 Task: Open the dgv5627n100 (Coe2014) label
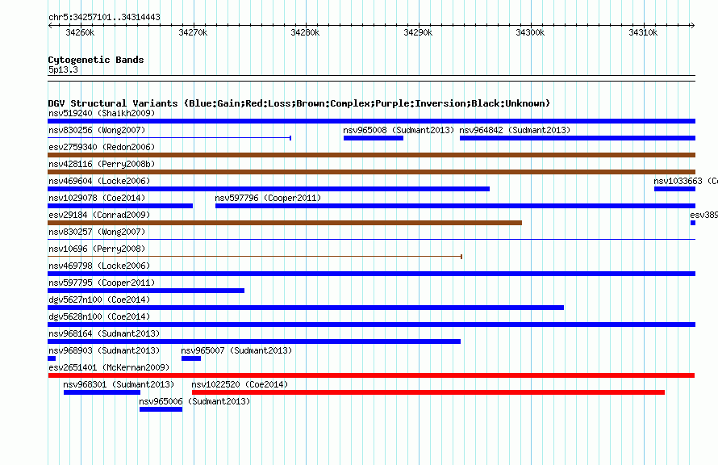(x=99, y=300)
